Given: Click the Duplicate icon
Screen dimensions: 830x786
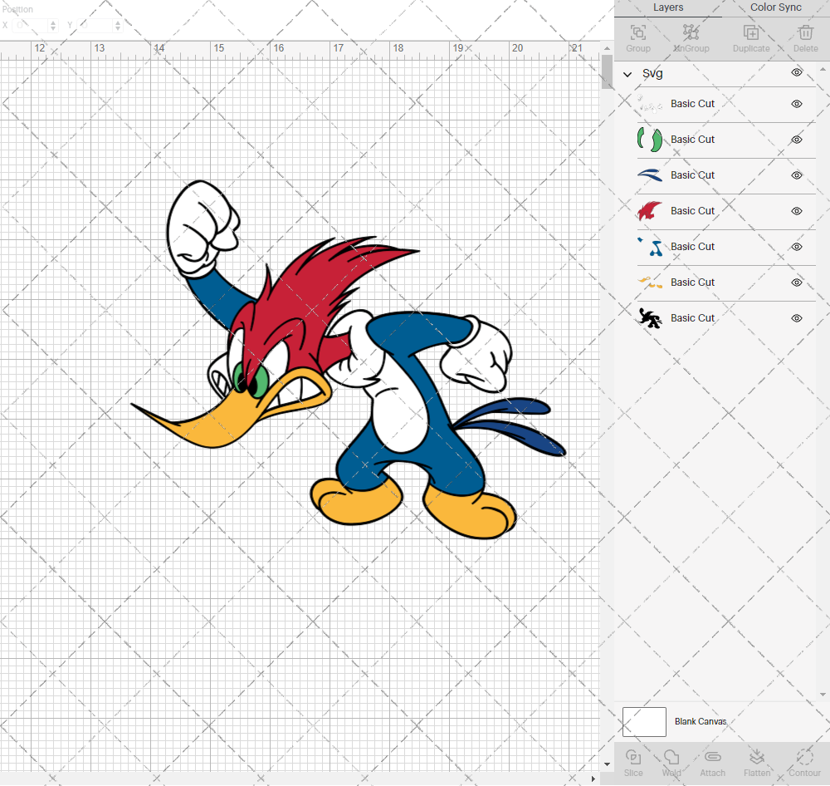Looking at the screenshot, I should tap(750, 33).
